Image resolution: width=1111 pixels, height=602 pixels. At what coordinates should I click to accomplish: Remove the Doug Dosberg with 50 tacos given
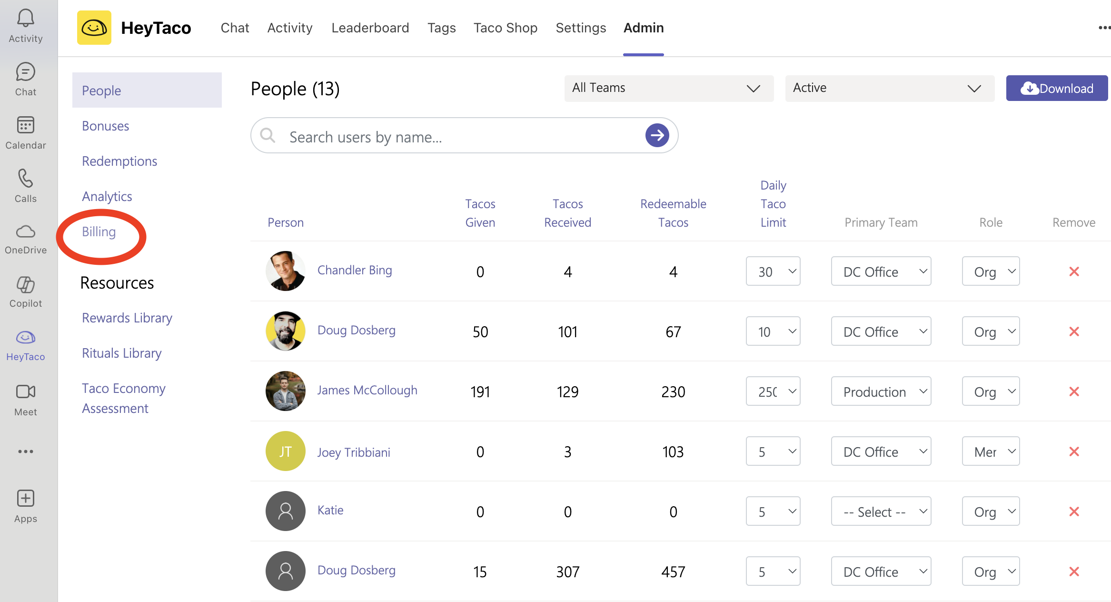[x=1074, y=331]
